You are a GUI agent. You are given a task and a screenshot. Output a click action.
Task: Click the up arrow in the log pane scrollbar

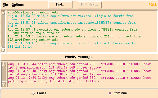3,13
